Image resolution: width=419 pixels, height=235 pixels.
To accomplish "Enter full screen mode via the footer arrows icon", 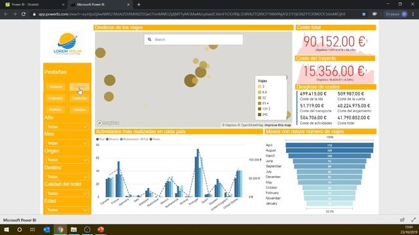I will (x=413, y=220).
